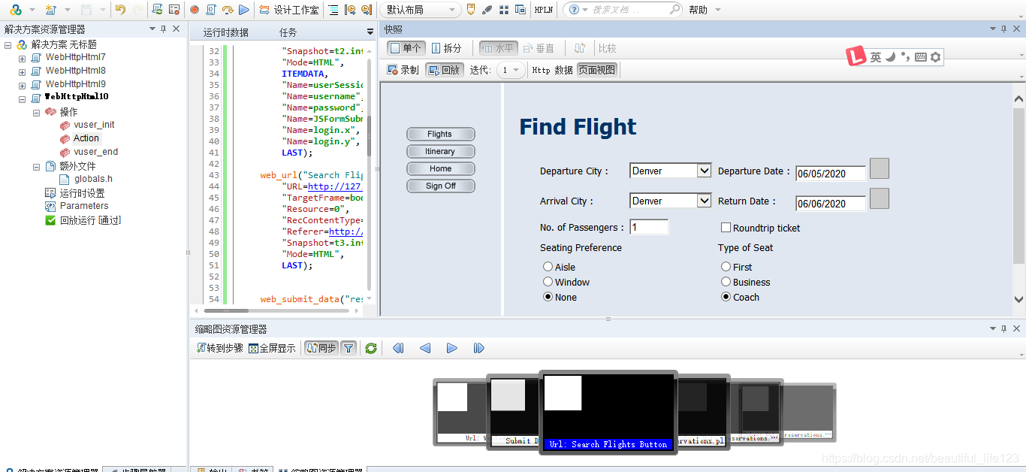
Task: Click the 'Url: Search Flights Button' thumbnail
Action: 608,412
